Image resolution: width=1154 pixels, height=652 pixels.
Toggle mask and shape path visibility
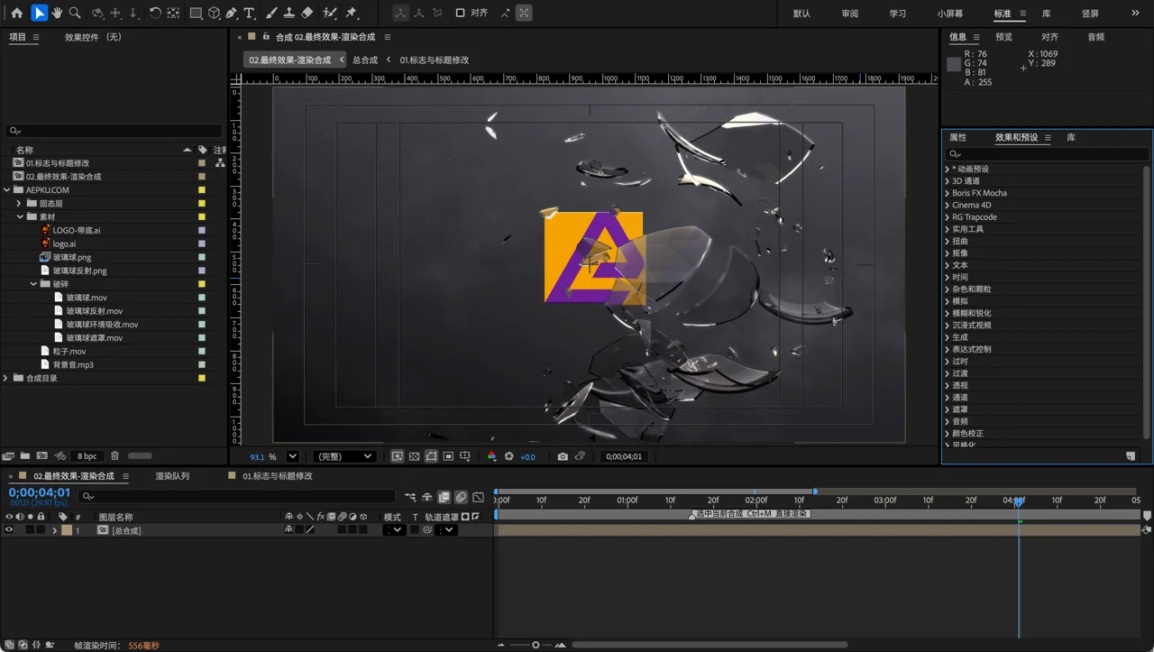point(431,456)
